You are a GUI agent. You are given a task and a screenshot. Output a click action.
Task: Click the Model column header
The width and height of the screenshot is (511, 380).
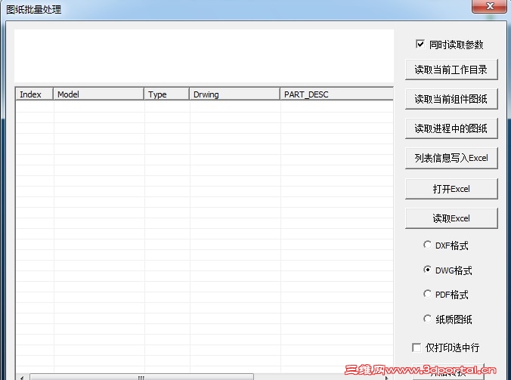pos(98,94)
